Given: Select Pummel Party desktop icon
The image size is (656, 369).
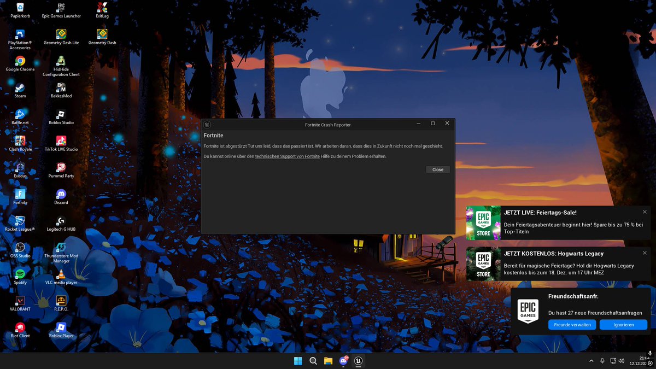Looking at the screenshot, I should coord(61,171).
